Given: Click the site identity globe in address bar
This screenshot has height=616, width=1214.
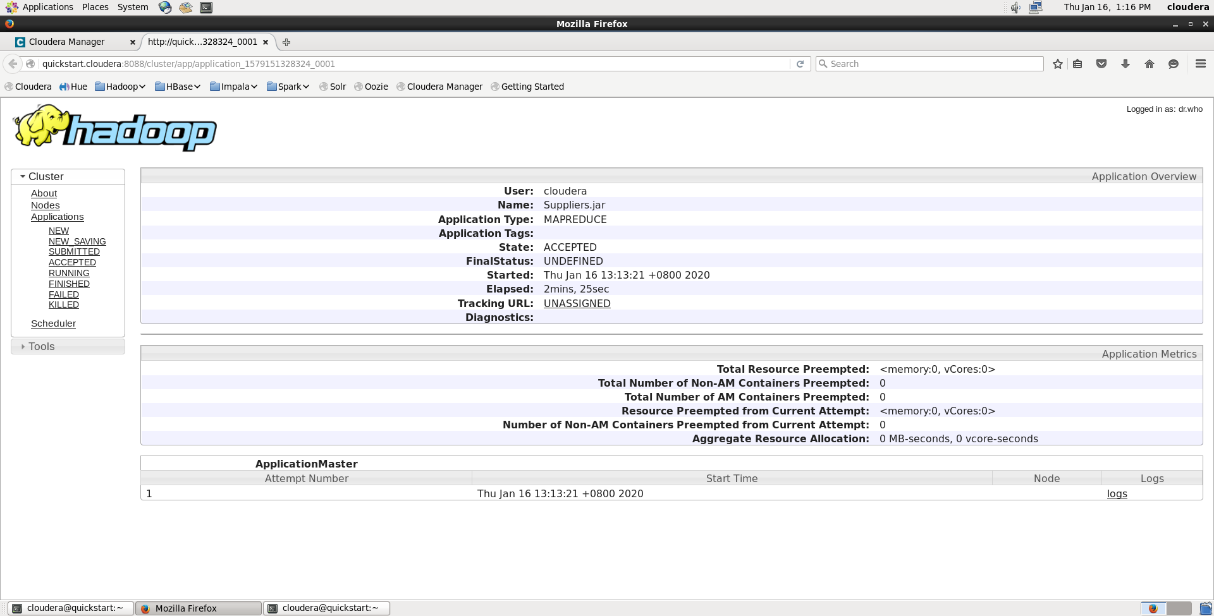Looking at the screenshot, I should coord(30,64).
